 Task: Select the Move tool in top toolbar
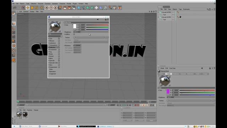[x=28, y=8]
